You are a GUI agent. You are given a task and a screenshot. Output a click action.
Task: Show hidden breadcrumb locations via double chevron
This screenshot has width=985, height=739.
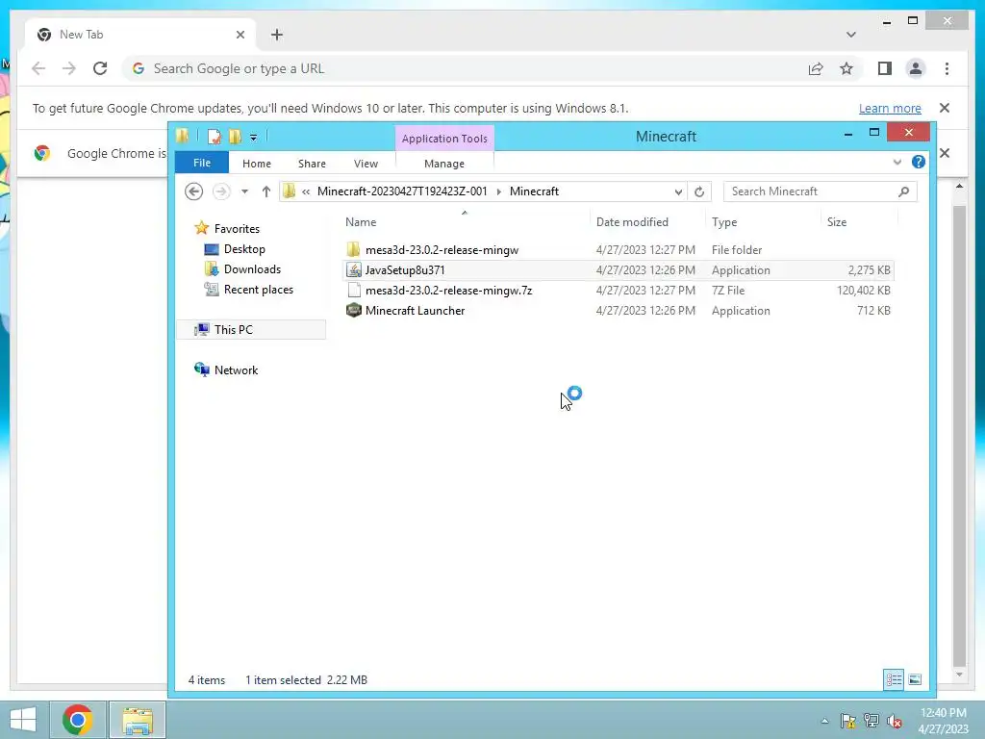306,191
